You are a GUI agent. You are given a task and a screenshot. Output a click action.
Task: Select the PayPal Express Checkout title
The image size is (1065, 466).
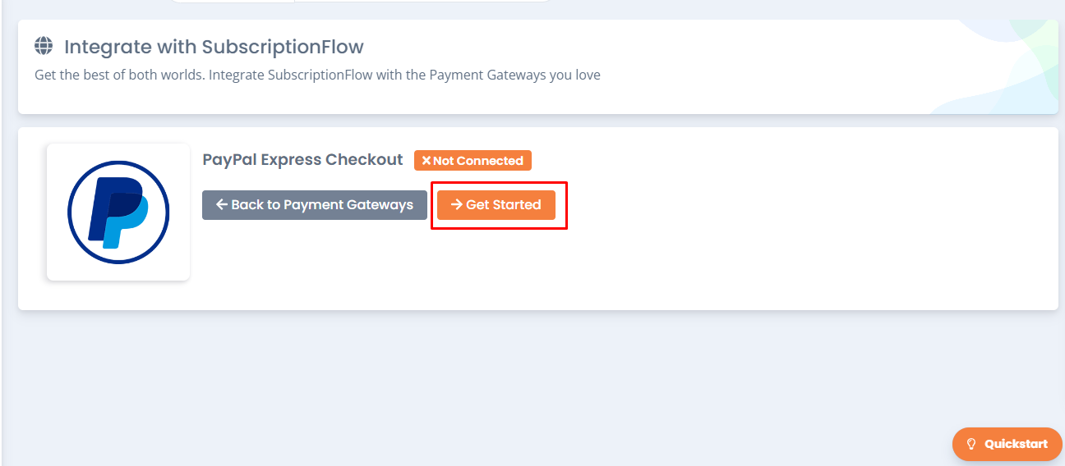point(302,159)
